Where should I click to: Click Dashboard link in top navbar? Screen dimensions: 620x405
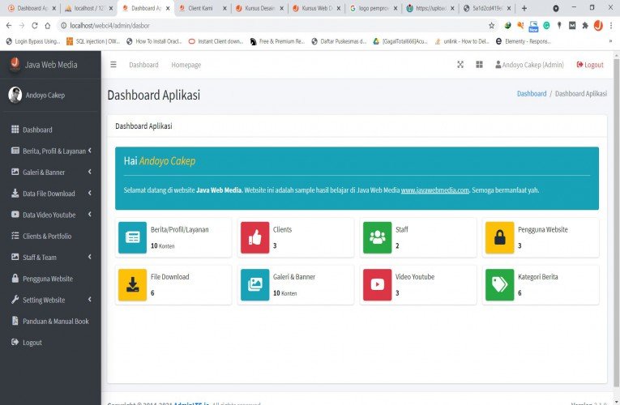click(x=143, y=65)
